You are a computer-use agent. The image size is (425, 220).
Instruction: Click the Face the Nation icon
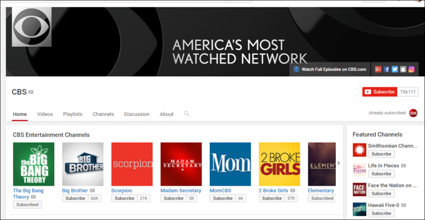pos(359,190)
